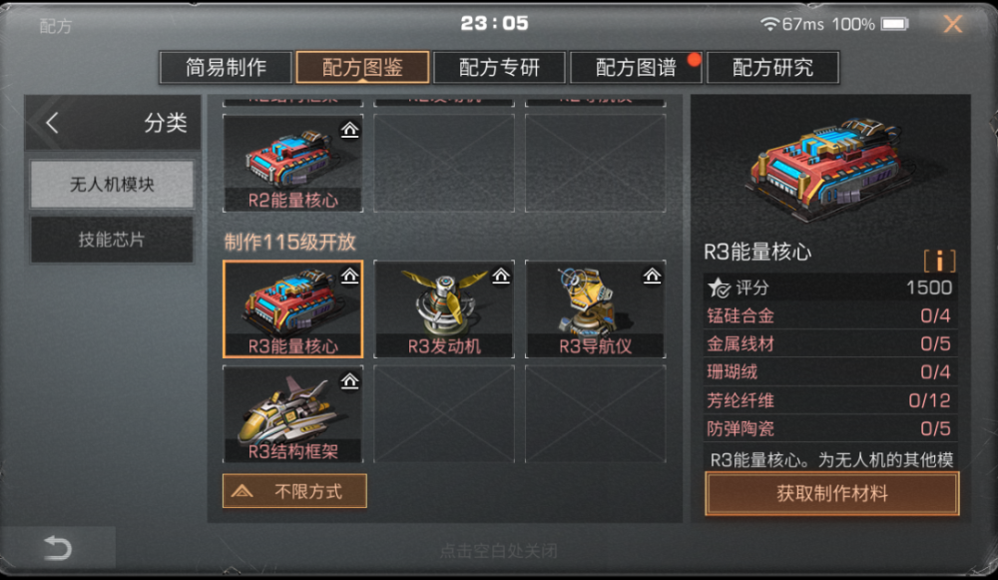Open the info icon beside R3能量核心
This screenshot has width=998, height=580.
[939, 261]
